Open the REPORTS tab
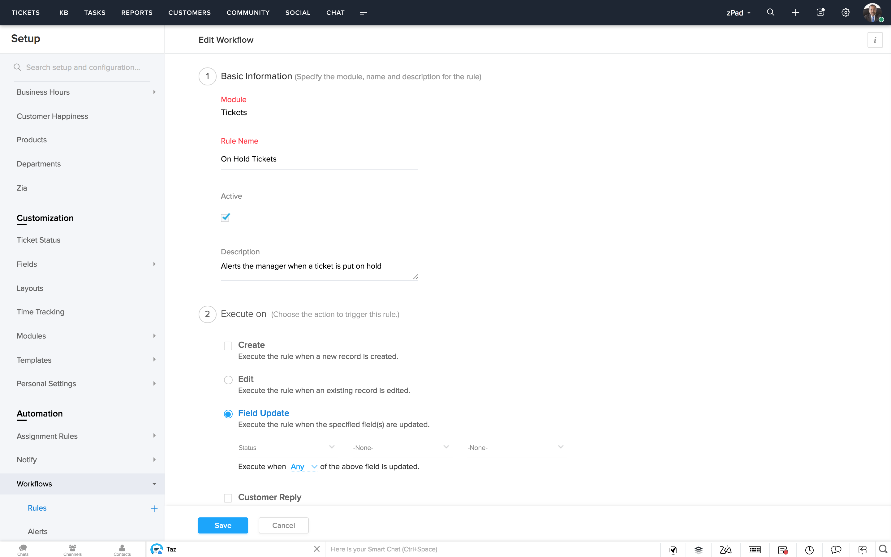 click(x=137, y=12)
